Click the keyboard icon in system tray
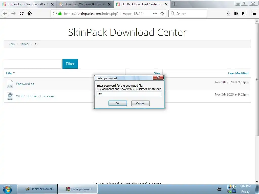259x194 pixels. click(x=219, y=189)
